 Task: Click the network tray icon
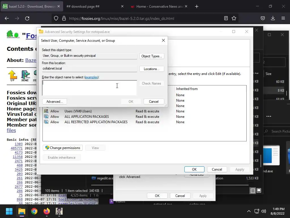click(257, 211)
